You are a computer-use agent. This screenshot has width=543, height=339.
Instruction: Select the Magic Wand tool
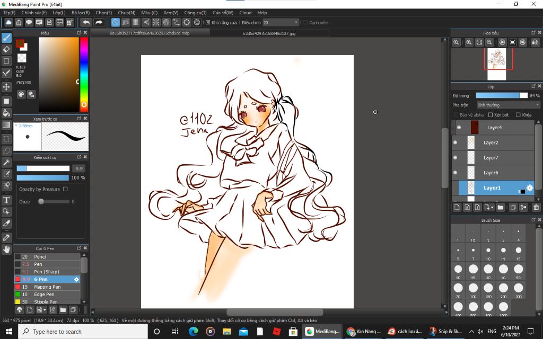[6, 162]
